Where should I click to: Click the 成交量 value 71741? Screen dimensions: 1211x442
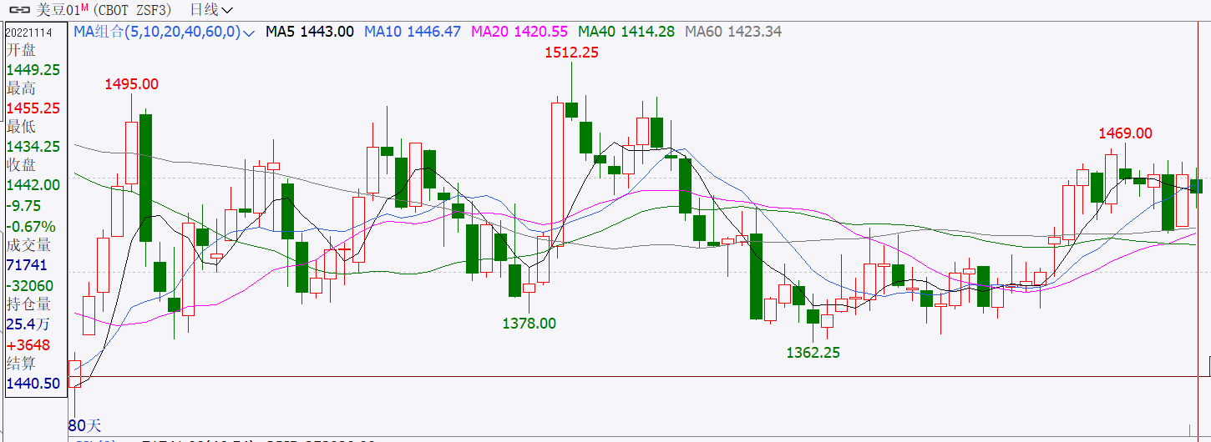27,265
